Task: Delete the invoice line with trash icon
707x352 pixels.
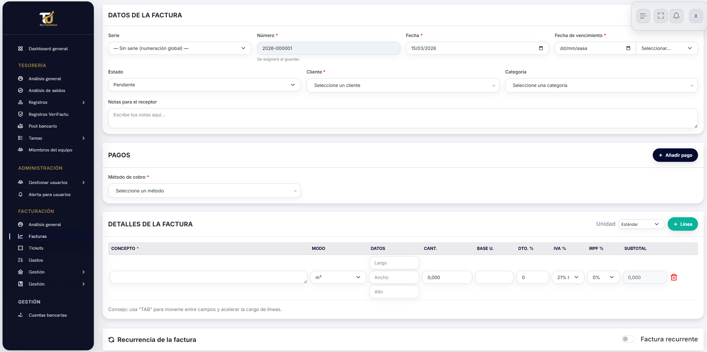Action: [x=674, y=277]
